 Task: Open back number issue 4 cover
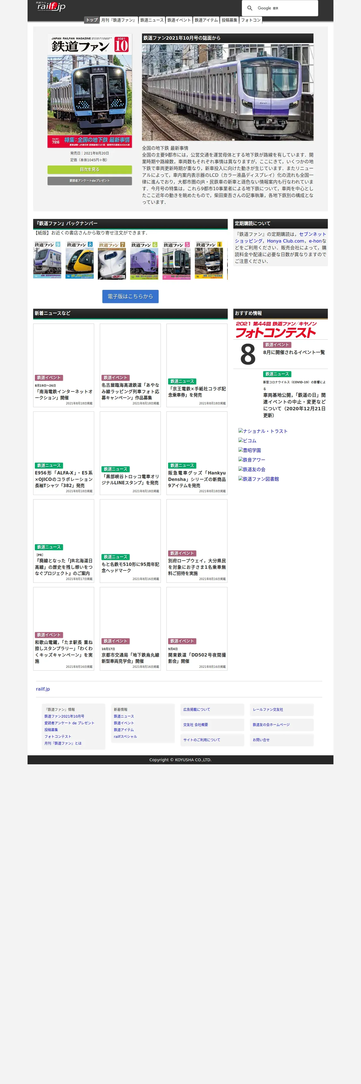click(x=209, y=260)
